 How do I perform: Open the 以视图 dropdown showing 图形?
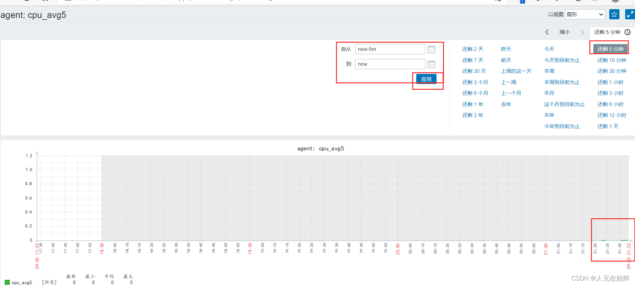point(585,14)
